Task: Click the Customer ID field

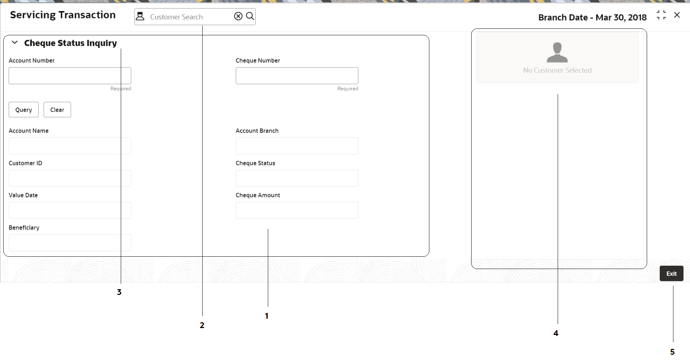Action: tap(70, 178)
